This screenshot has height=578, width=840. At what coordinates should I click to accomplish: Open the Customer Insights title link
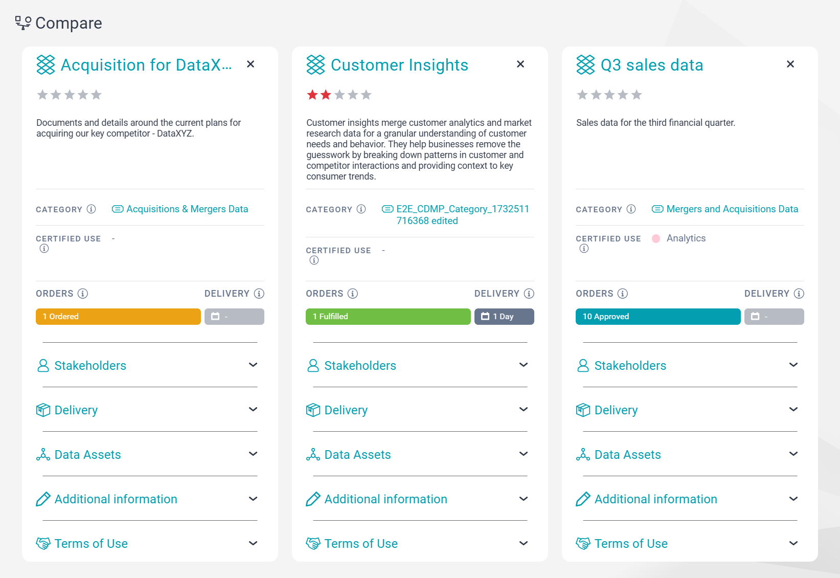pos(399,65)
